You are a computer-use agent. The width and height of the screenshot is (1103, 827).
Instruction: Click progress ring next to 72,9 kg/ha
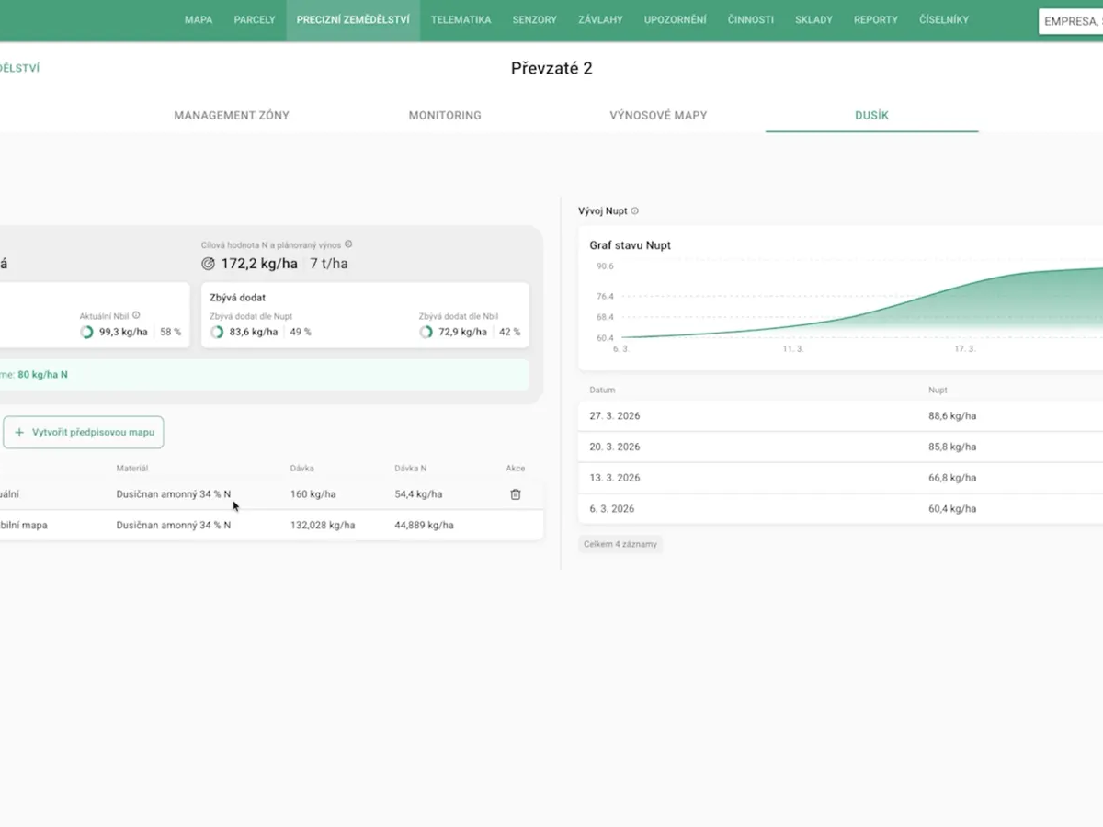tap(426, 332)
